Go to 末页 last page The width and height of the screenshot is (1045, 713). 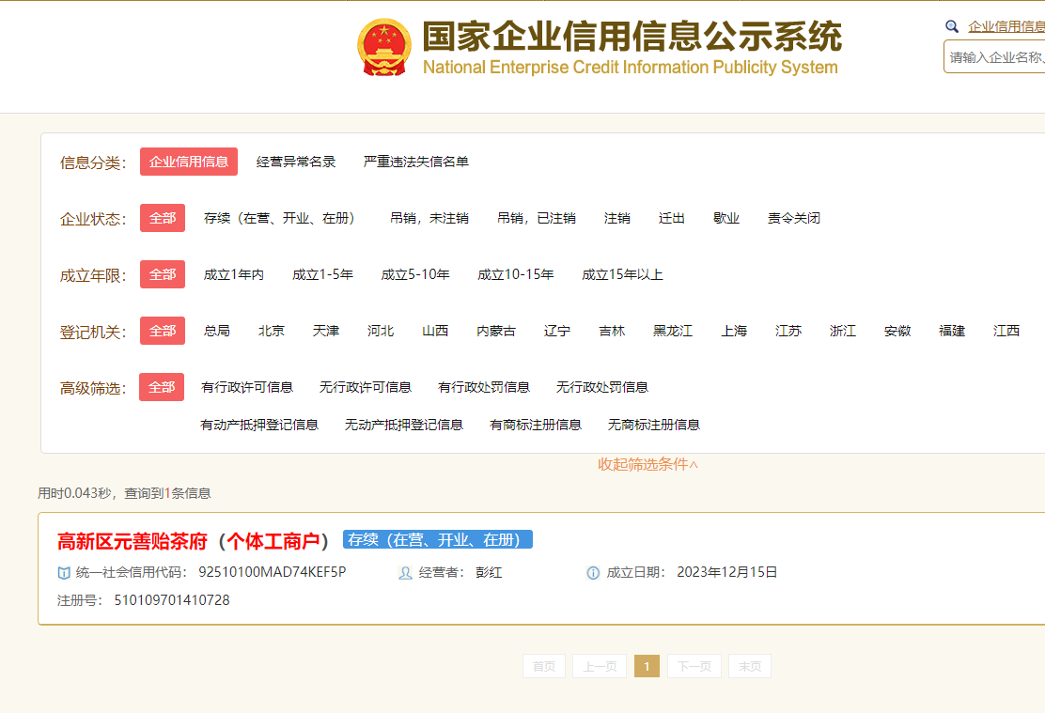point(750,666)
